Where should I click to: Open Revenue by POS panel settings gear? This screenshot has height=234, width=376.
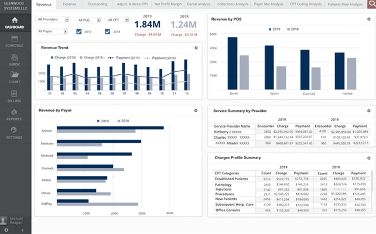368,19
